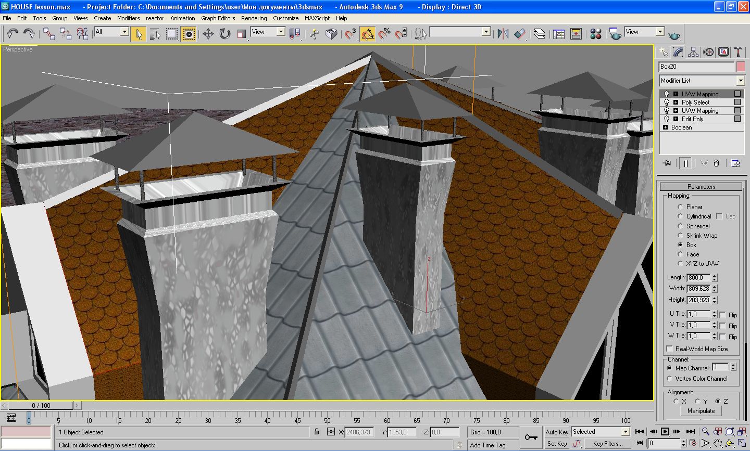Open the Modifiers menu

tap(128, 18)
